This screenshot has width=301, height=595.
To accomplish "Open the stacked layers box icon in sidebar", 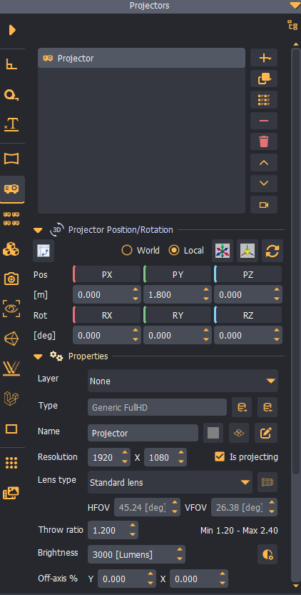I will (x=11, y=399).
